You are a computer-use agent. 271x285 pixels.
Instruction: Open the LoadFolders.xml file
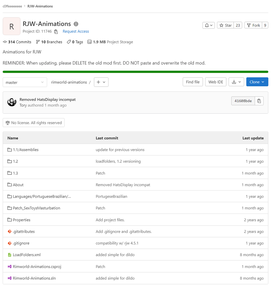point(27,255)
